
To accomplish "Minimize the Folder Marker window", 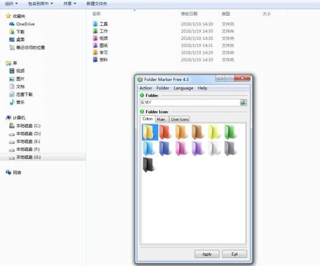I will point(220,78).
